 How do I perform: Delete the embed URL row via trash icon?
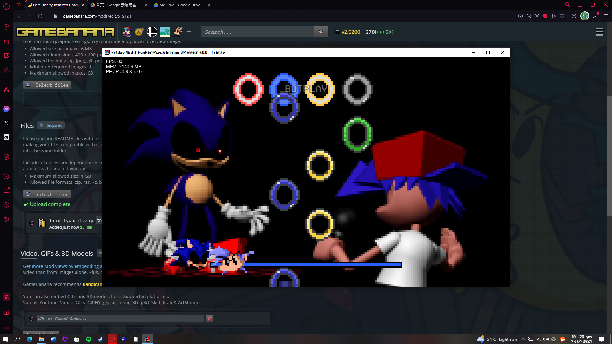tap(209, 319)
